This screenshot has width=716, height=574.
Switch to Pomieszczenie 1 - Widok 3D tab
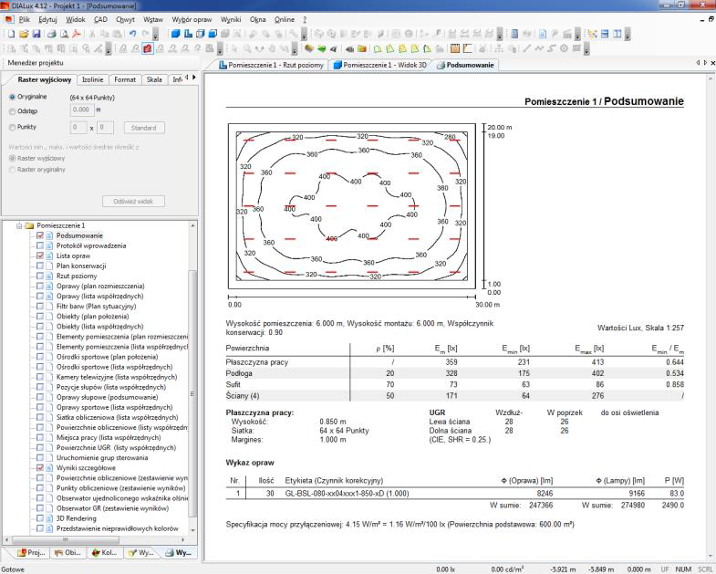click(380, 65)
